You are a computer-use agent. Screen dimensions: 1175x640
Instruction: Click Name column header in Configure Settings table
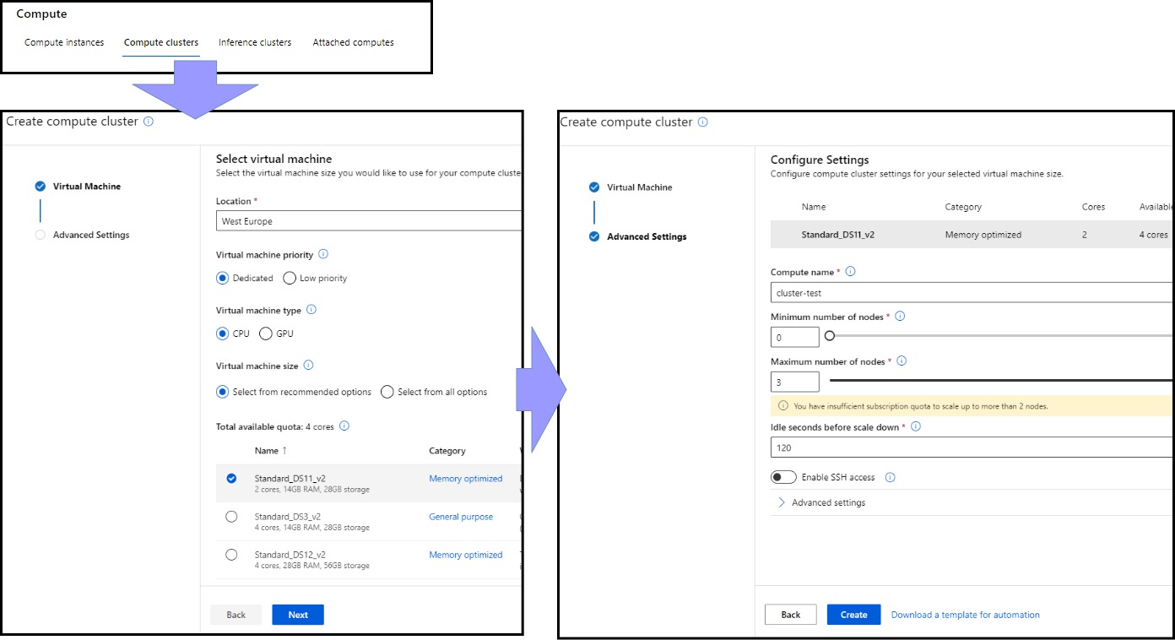tap(814, 207)
